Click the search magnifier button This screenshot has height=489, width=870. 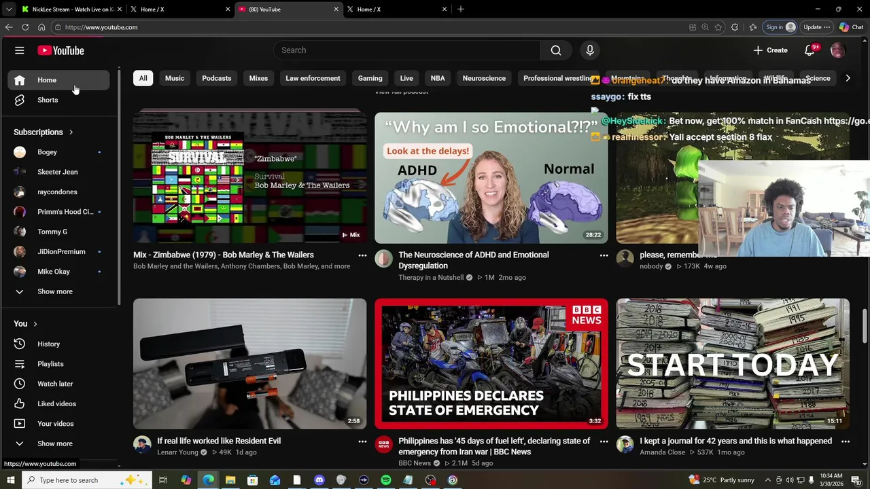(556, 50)
